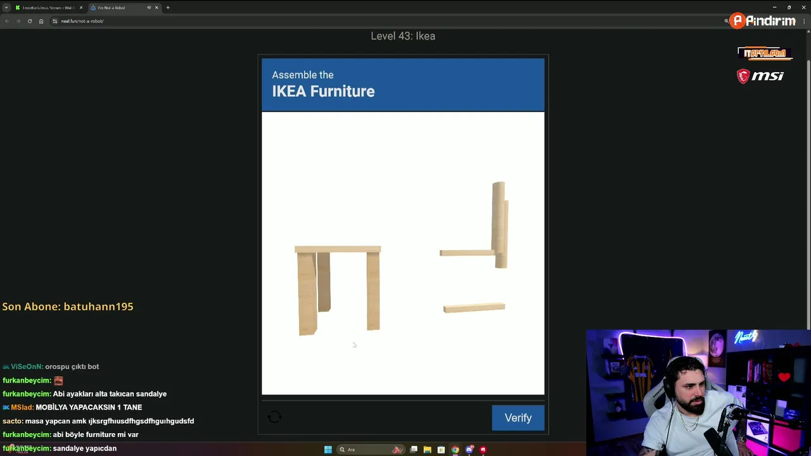Click the reset puzzle icon beside Verify
Screen dimensions: 811x456
coord(274,417)
